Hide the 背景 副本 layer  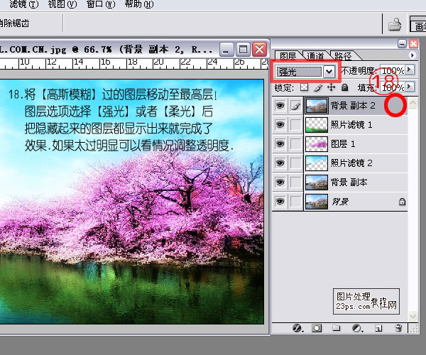(x=280, y=182)
